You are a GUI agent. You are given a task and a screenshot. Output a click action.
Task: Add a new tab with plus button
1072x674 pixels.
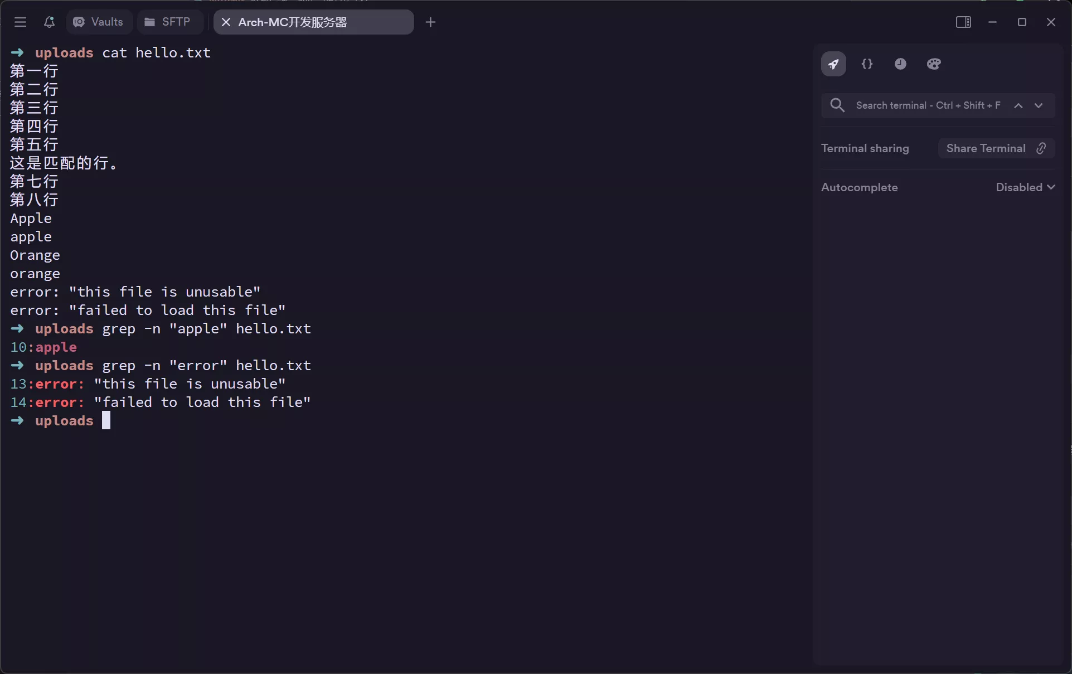click(x=430, y=22)
